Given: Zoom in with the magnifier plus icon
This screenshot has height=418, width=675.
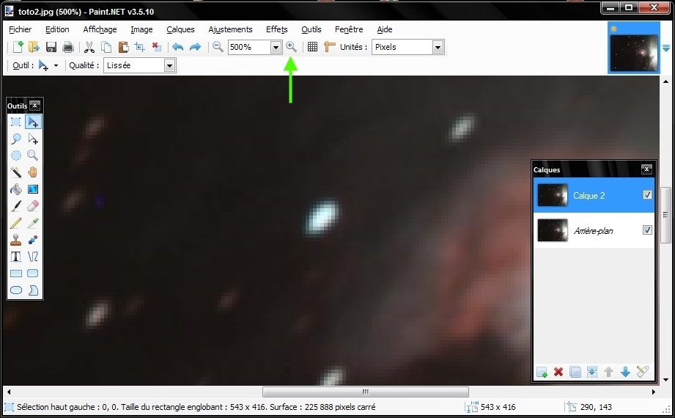Looking at the screenshot, I should [292, 47].
